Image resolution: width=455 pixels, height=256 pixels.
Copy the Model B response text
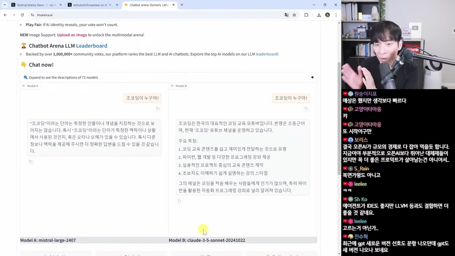pos(179,201)
